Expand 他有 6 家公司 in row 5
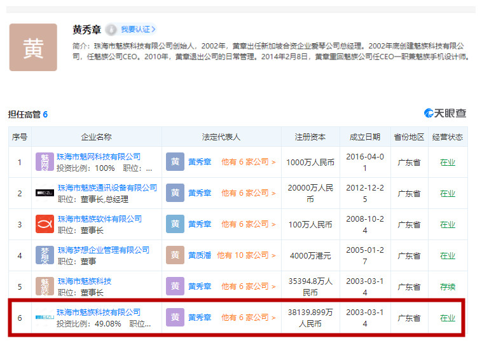 click(249, 286)
